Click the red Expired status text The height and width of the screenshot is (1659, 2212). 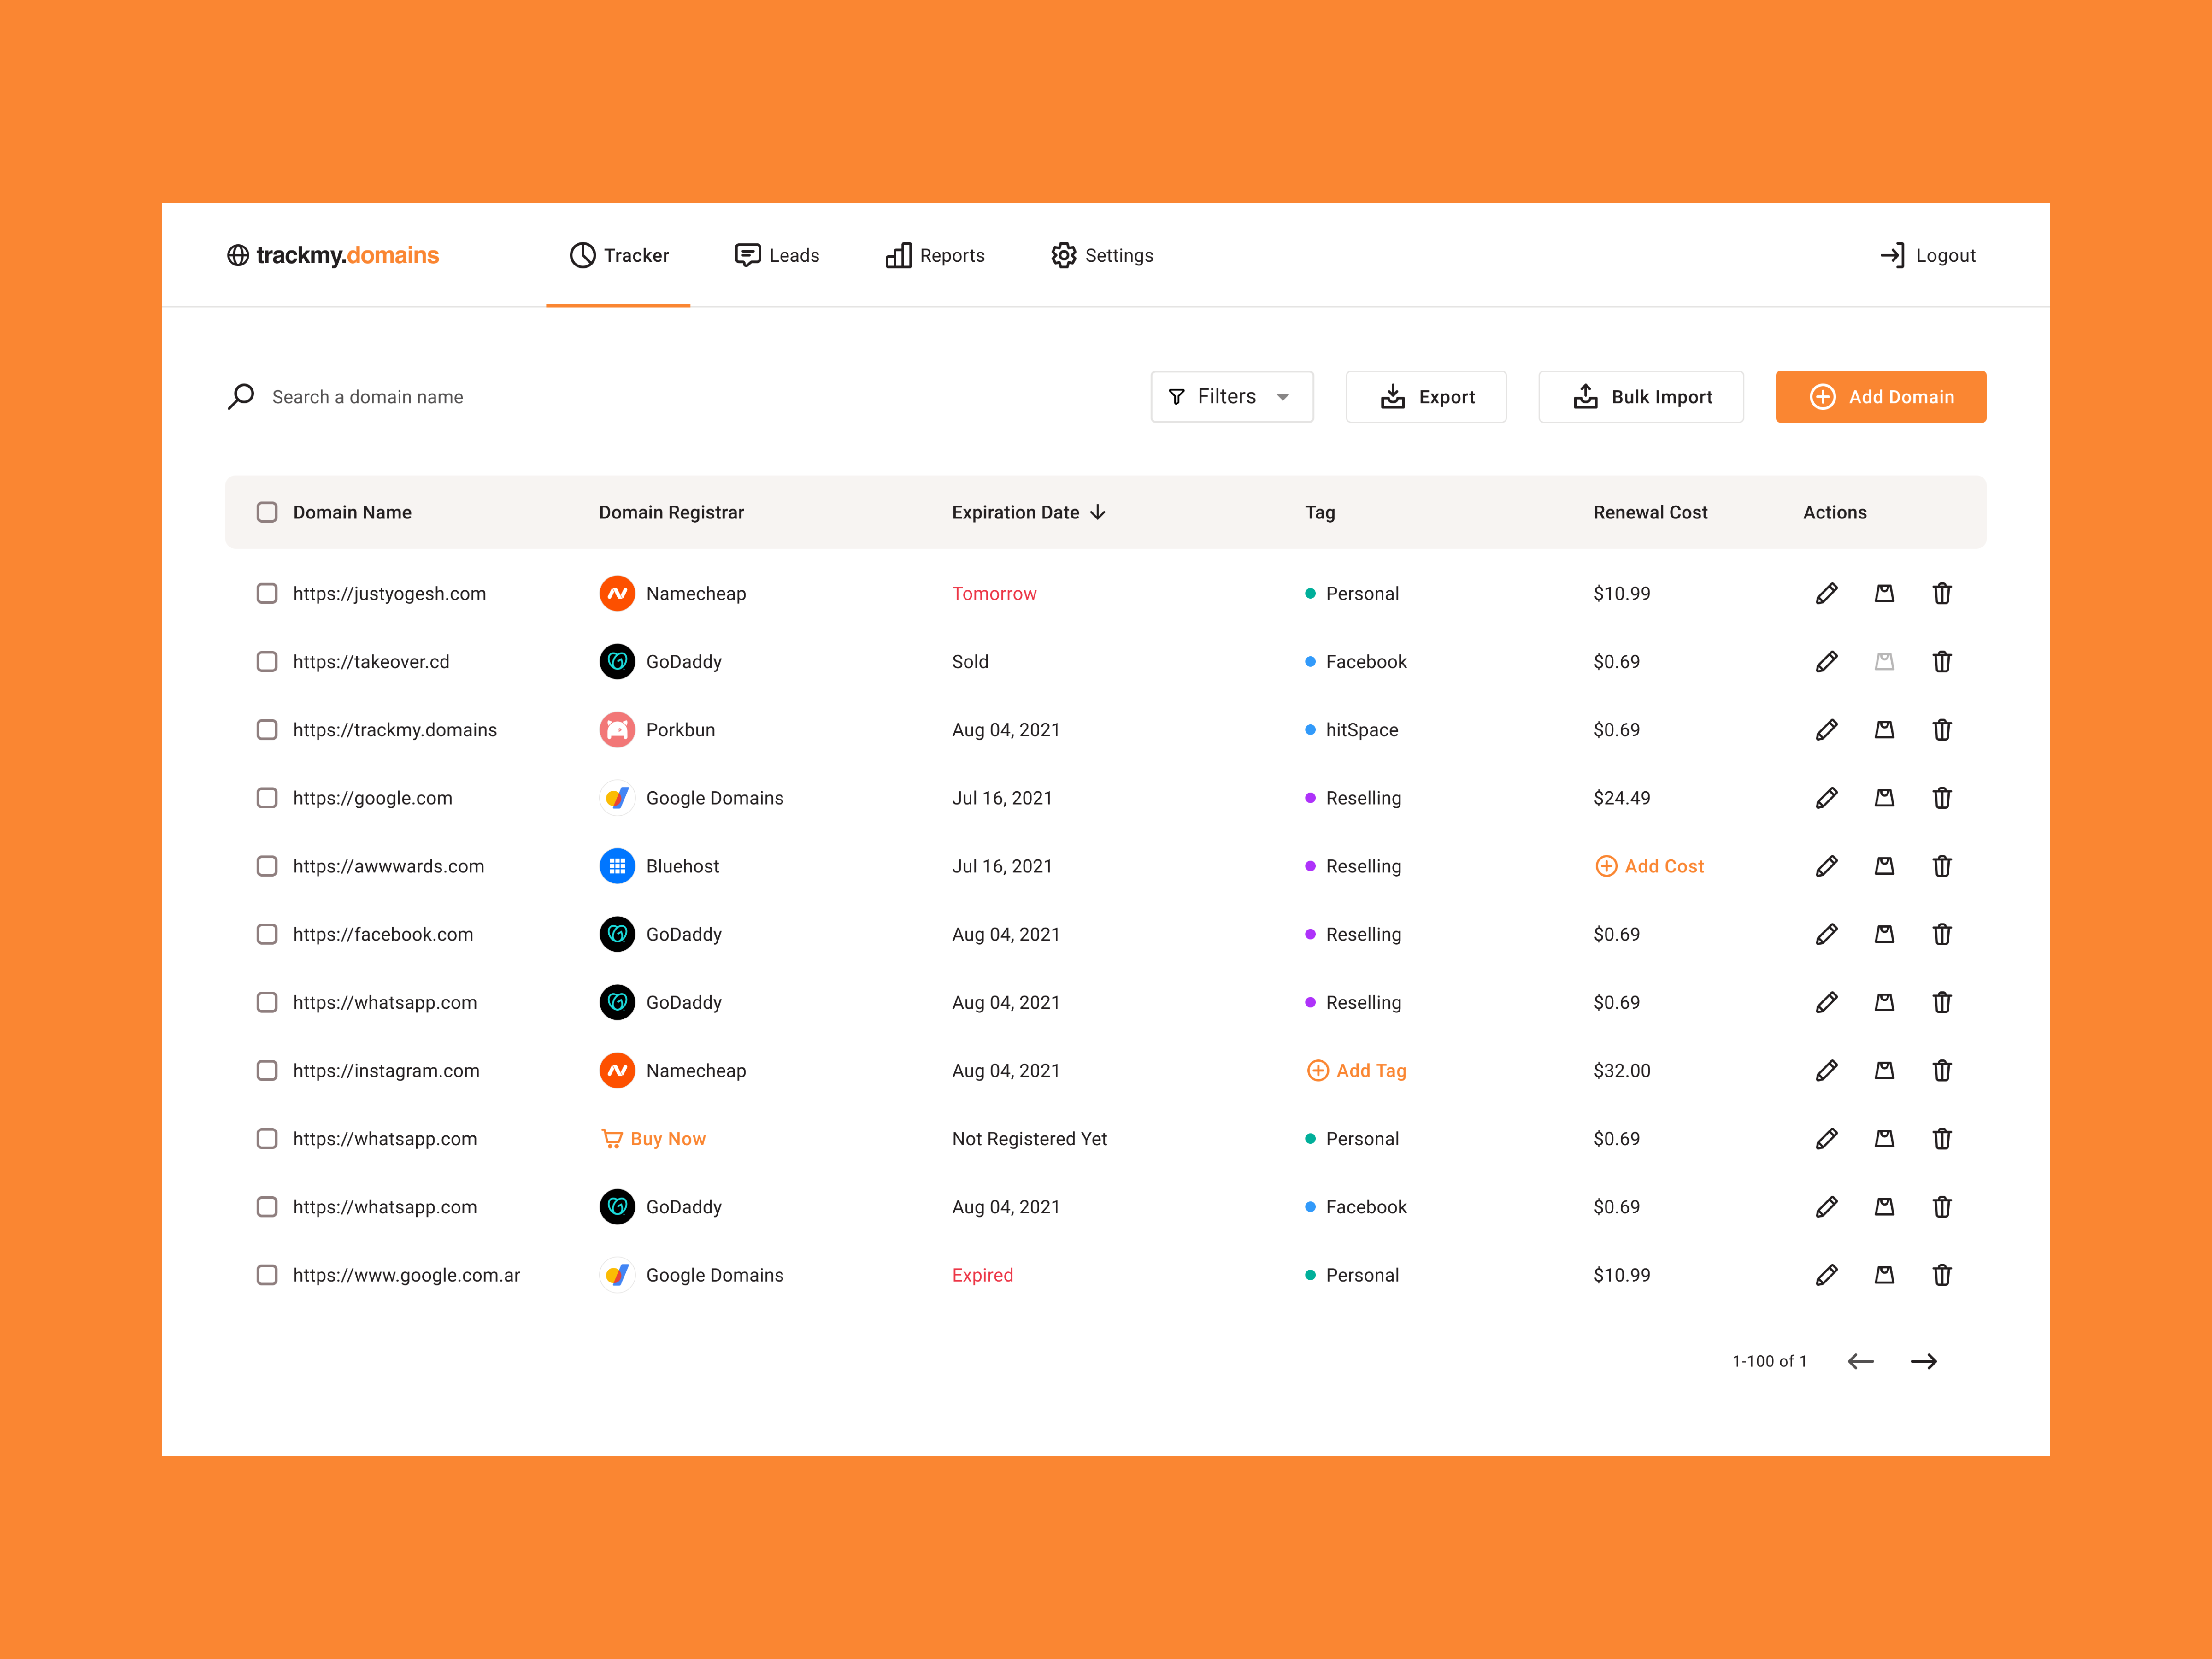point(982,1274)
